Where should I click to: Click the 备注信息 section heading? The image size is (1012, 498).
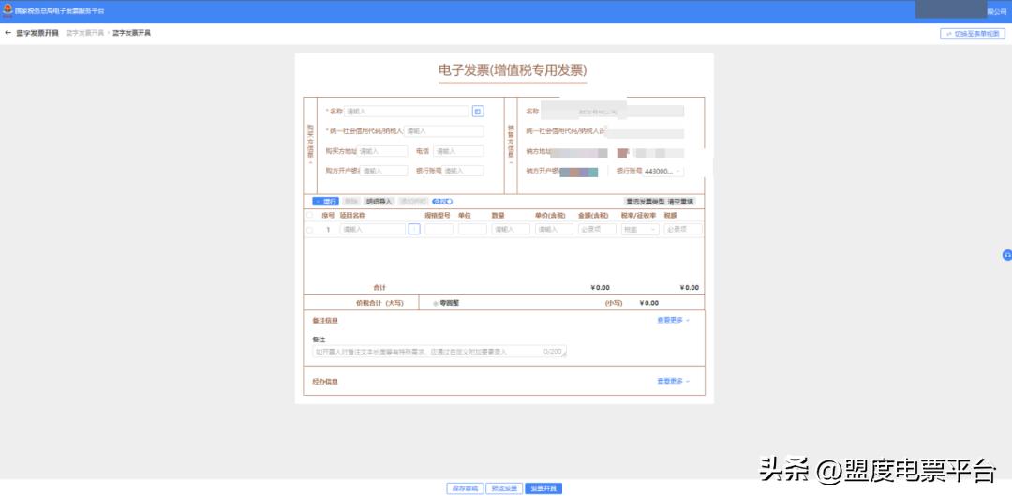(x=325, y=321)
